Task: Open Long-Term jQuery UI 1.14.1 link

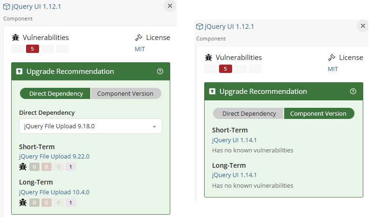Action: point(234,175)
